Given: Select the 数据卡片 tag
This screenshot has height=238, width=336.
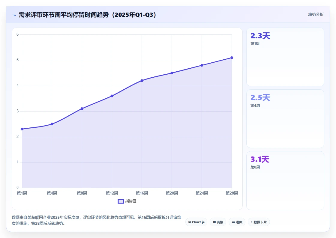Looking at the screenshot, I should pyautogui.click(x=259, y=222).
